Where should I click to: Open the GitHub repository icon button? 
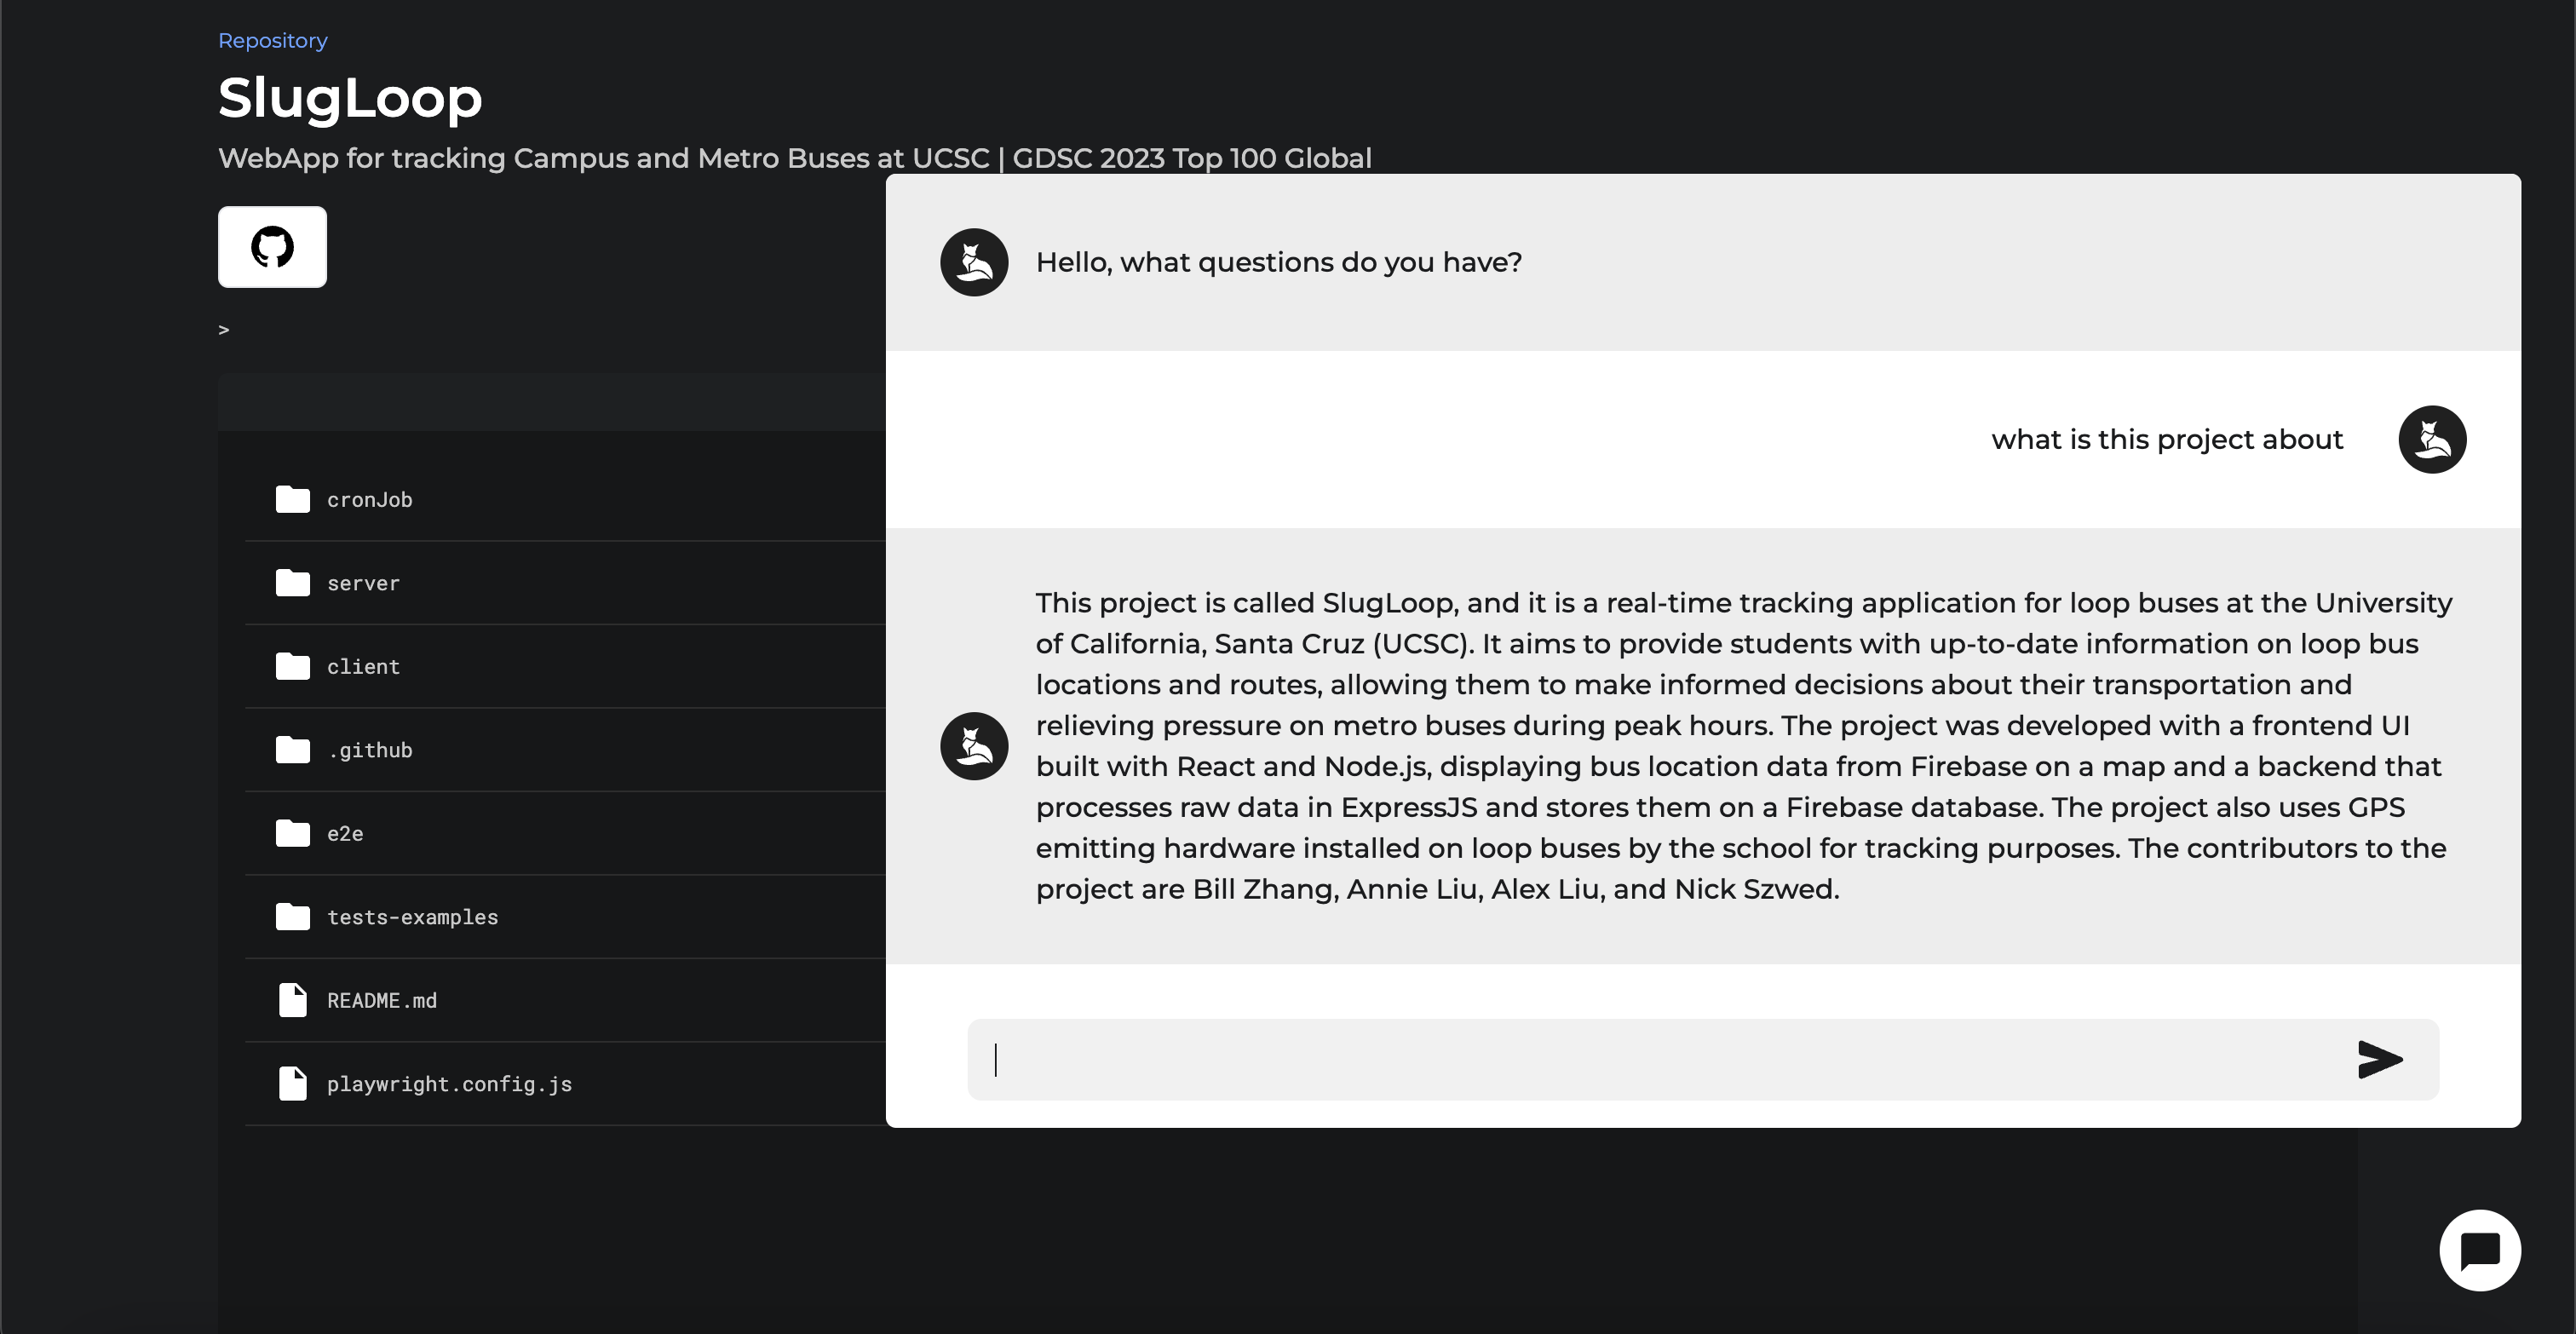(272, 247)
